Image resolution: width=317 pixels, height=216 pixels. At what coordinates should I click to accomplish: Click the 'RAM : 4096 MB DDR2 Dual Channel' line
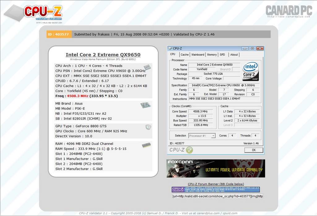point(84,143)
